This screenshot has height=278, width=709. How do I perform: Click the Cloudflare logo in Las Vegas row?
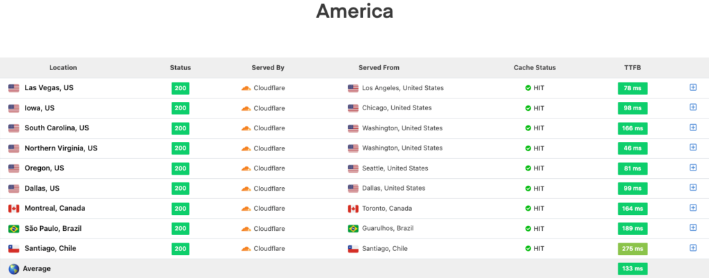tap(246, 88)
